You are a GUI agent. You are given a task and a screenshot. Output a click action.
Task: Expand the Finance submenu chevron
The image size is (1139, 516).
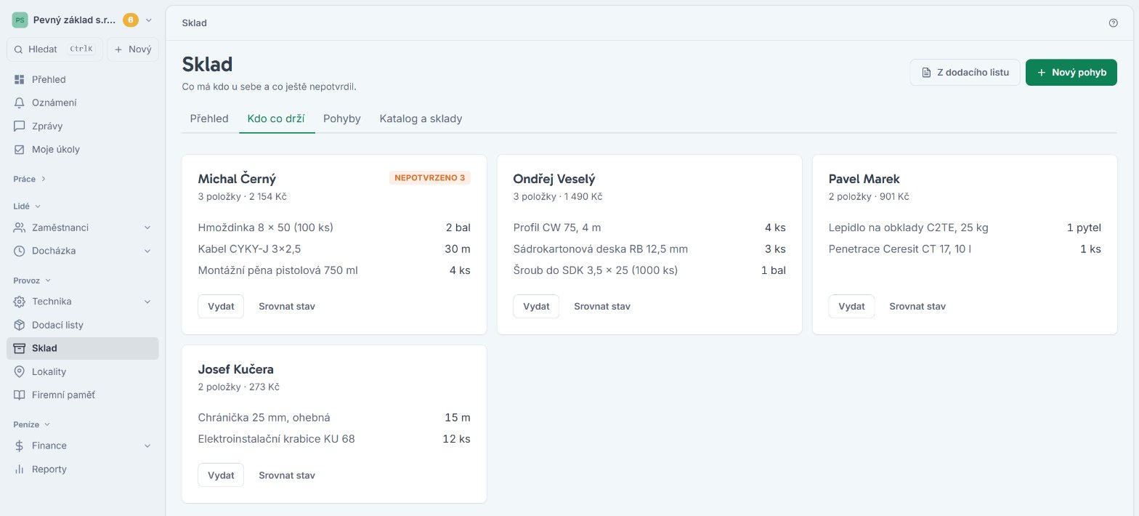(147, 446)
